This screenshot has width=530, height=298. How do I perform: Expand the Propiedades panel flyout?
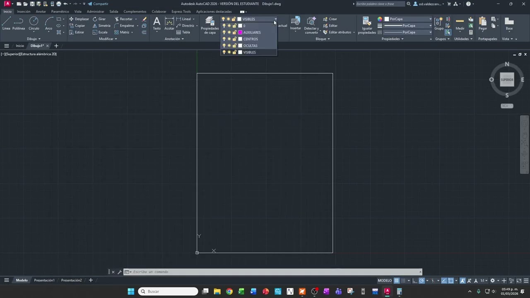[x=393, y=39]
